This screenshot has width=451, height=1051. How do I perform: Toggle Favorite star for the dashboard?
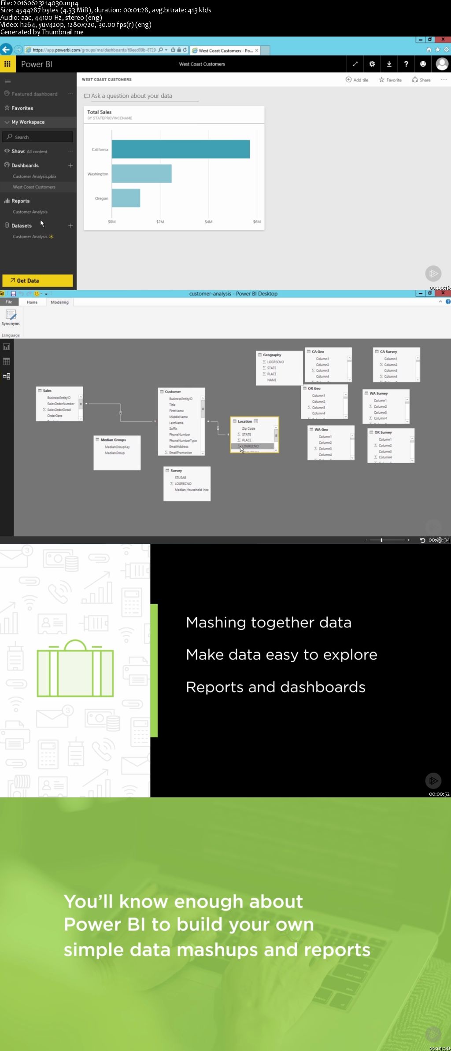(390, 80)
